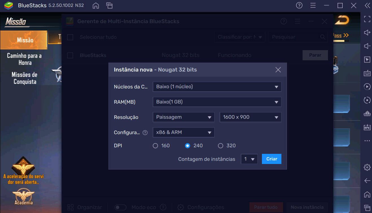Close the Instância nova dialog
This screenshot has width=372, height=213.
[278, 70]
